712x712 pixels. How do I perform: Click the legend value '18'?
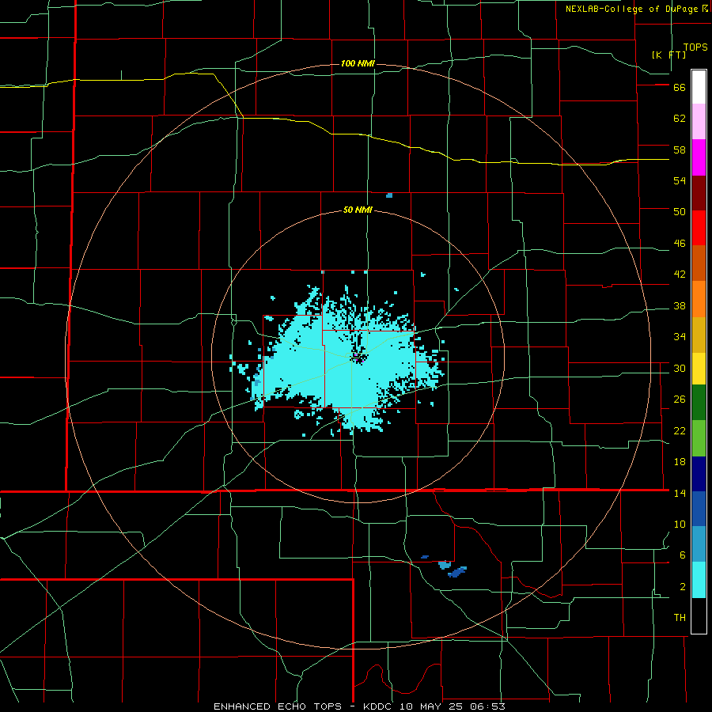(680, 462)
